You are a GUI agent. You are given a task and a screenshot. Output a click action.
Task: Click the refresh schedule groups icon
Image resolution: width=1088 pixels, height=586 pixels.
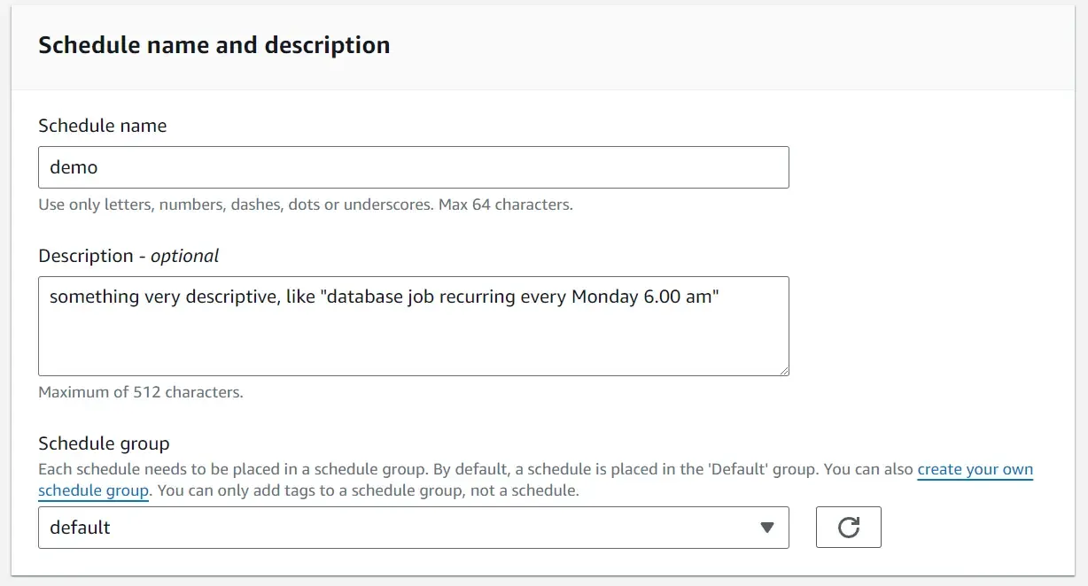tap(848, 527)
